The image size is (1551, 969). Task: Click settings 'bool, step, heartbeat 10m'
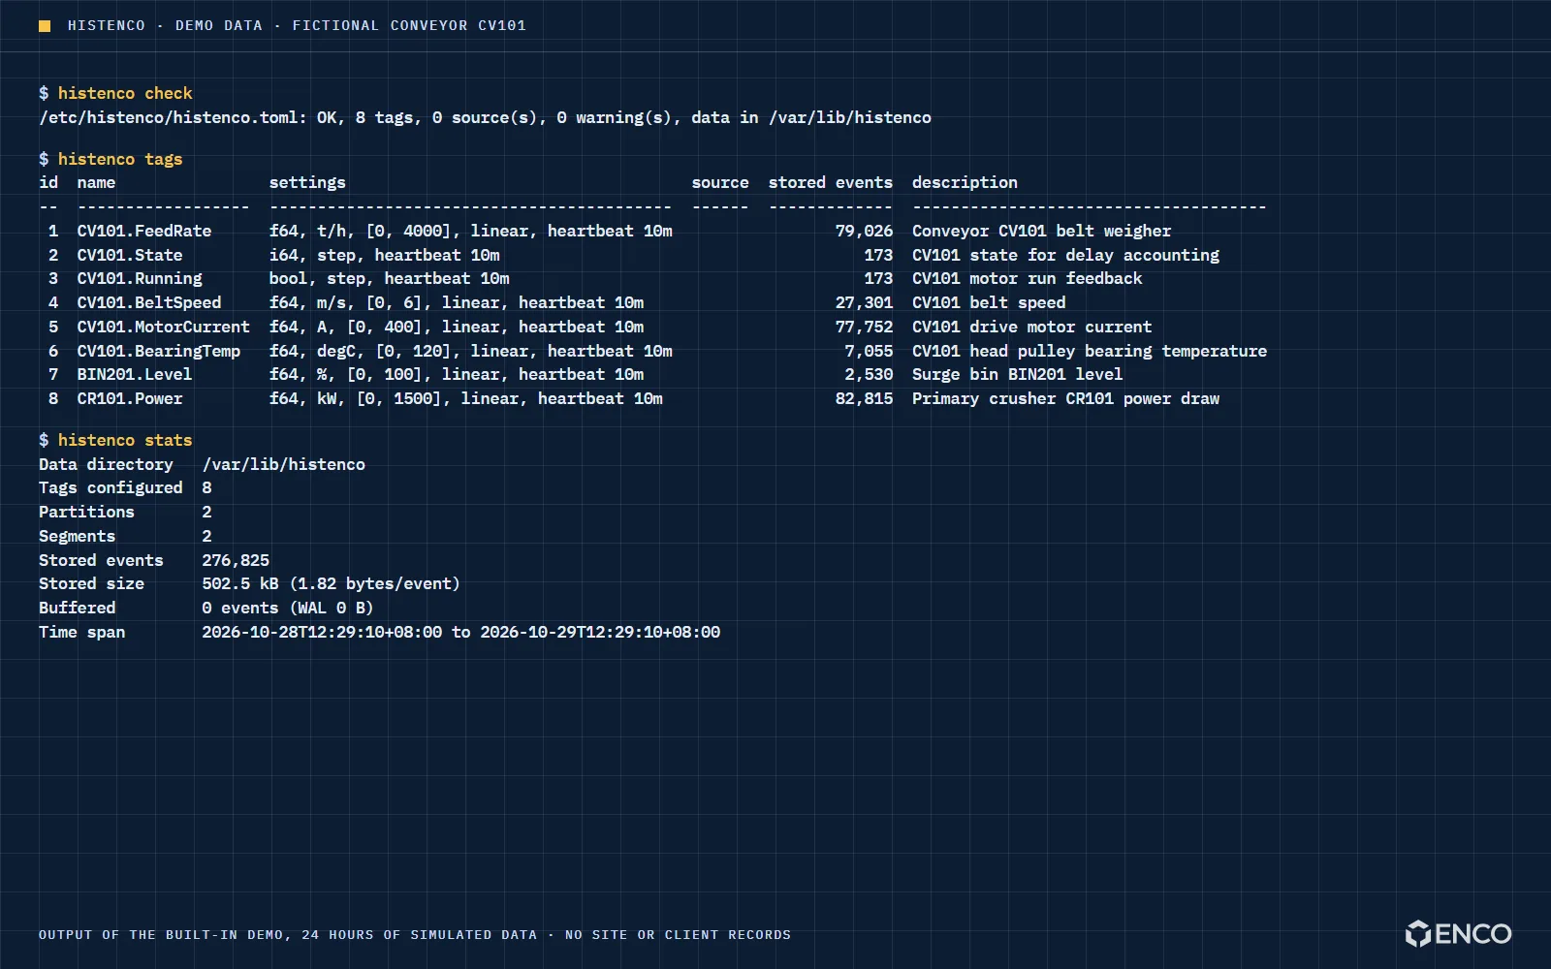tap(390, 278)
